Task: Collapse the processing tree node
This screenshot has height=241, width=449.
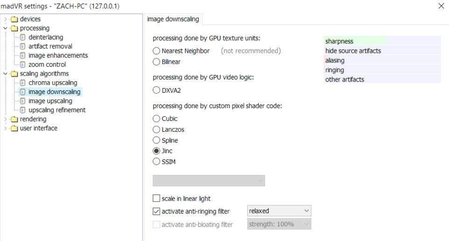Action: point(5,28)
